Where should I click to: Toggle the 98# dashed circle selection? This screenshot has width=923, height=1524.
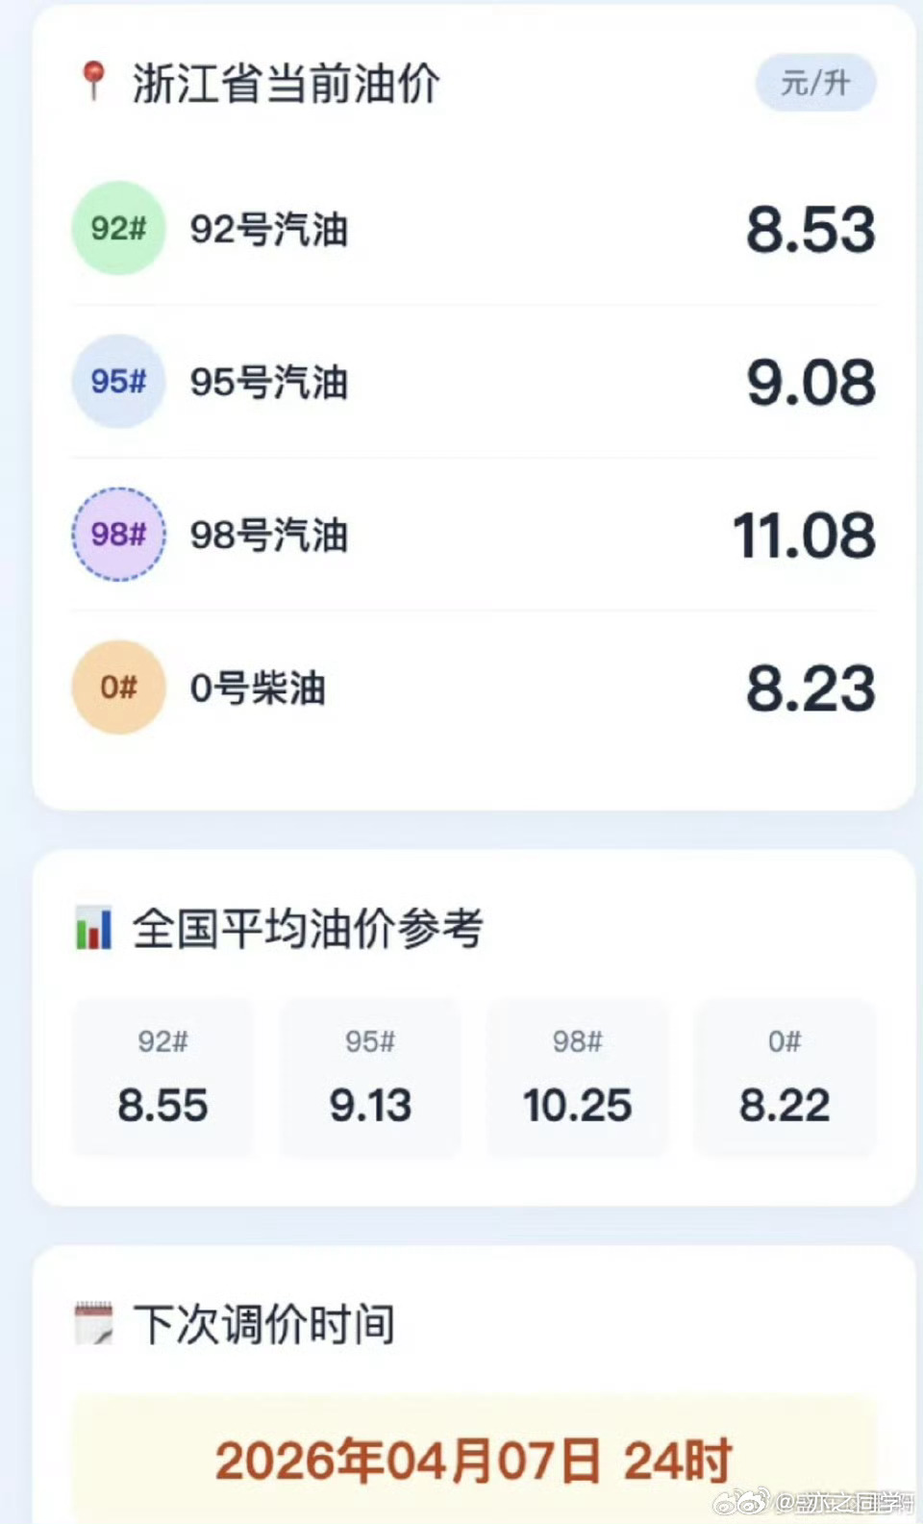point(117,535)
